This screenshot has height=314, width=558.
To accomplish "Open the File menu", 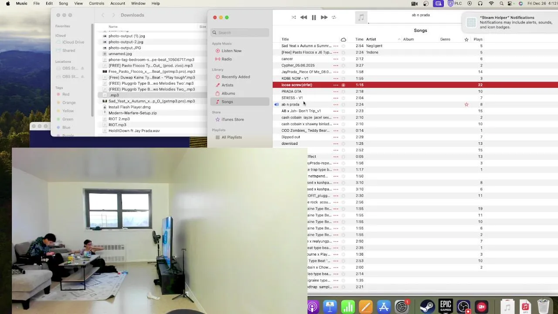I will (37, 3).
